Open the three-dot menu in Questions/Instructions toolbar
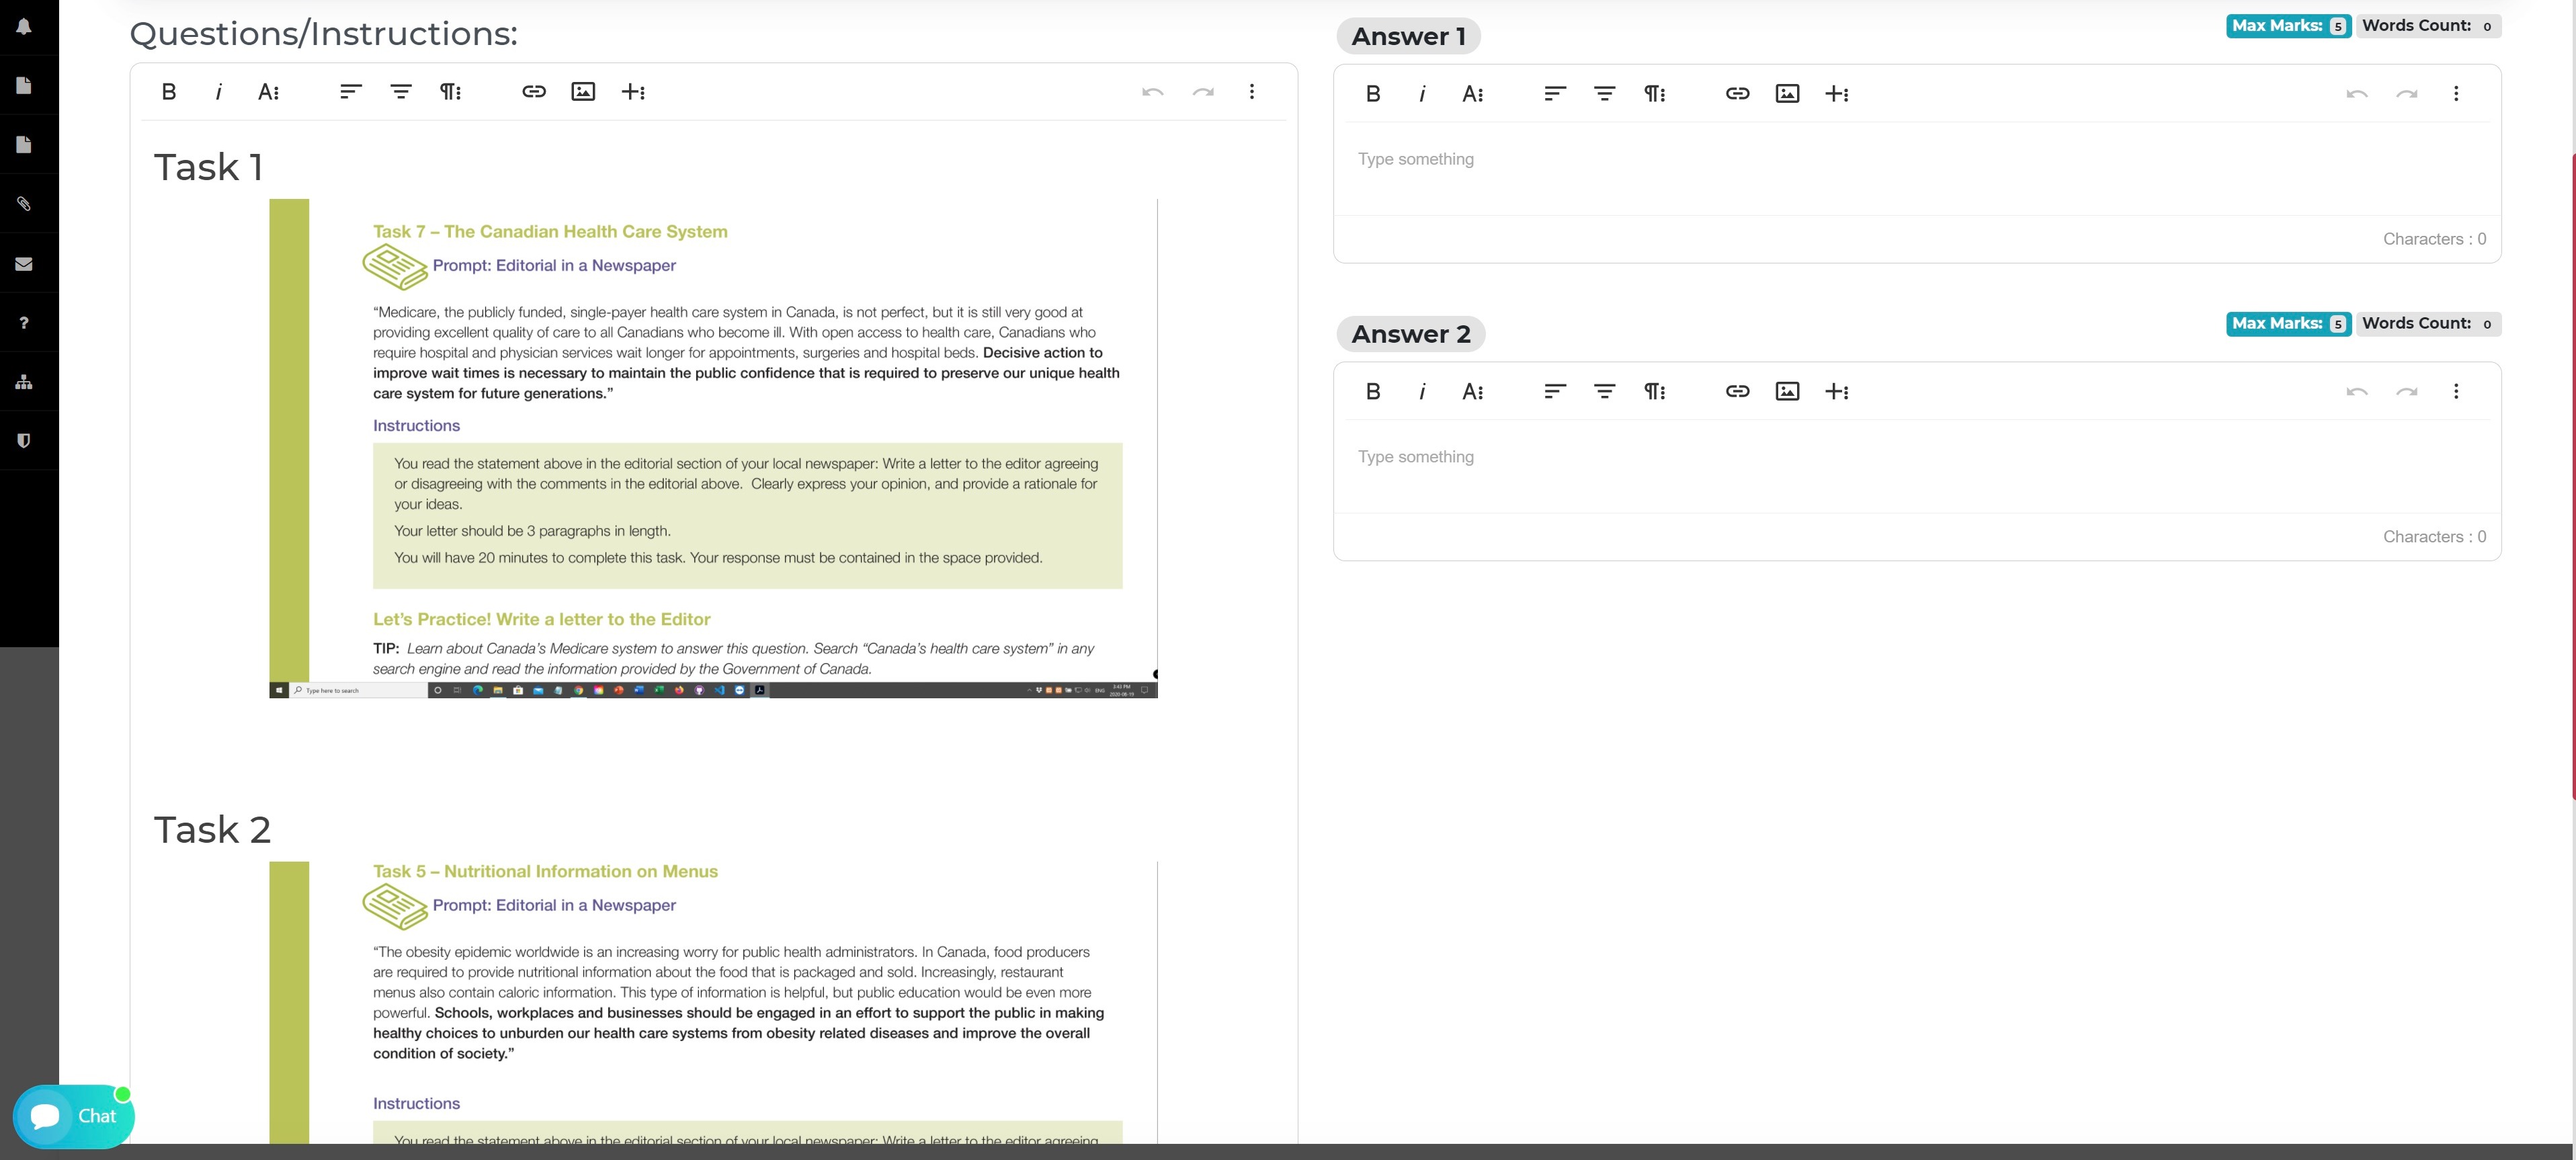2576x1160 pixels. (x=1252, y=91)
